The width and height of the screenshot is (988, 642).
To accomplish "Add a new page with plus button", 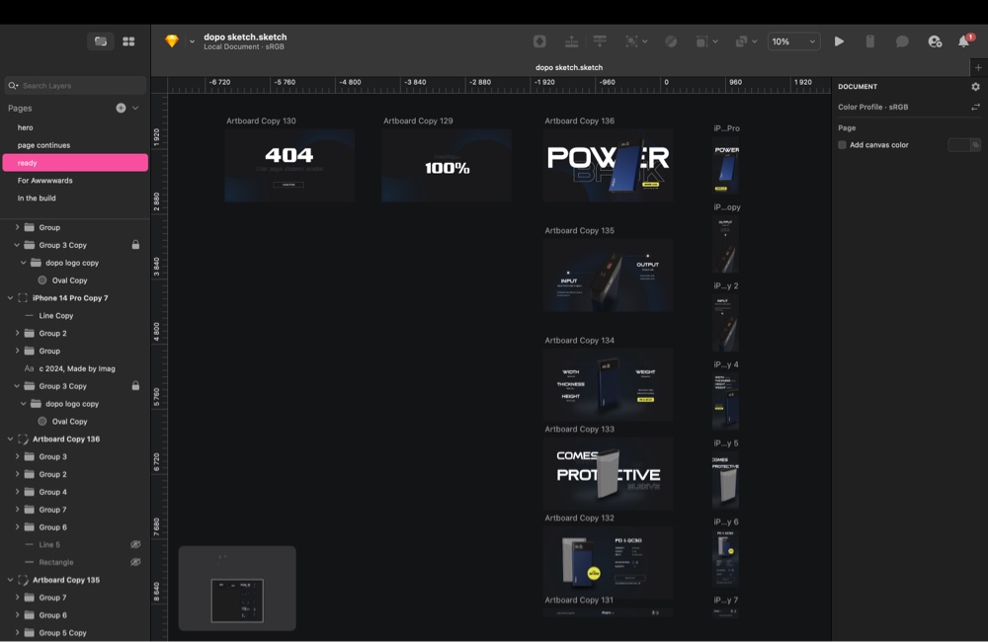I will pos(121,108).
